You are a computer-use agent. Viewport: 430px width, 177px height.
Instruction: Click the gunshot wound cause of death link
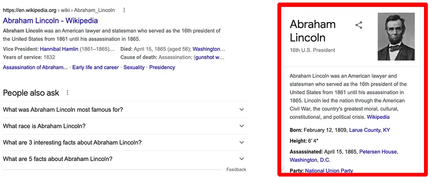pyautogui.click(x=210, y=57)
